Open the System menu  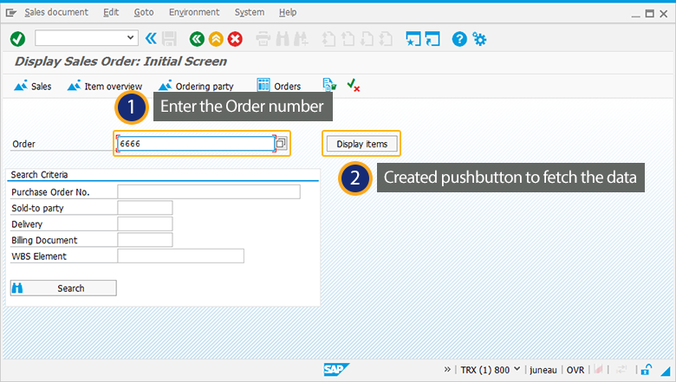pyautogui.click(x=250, y=12)
